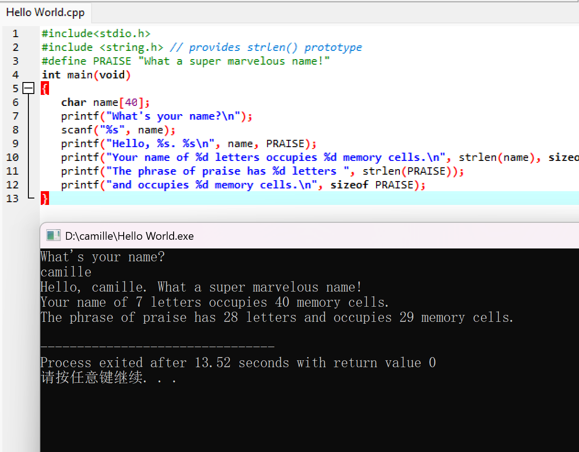Screen dimensions: 579x452
Task: Click console line 'Hello, camille. What a super marvelous name!'
Action: [x=201, y=287]
